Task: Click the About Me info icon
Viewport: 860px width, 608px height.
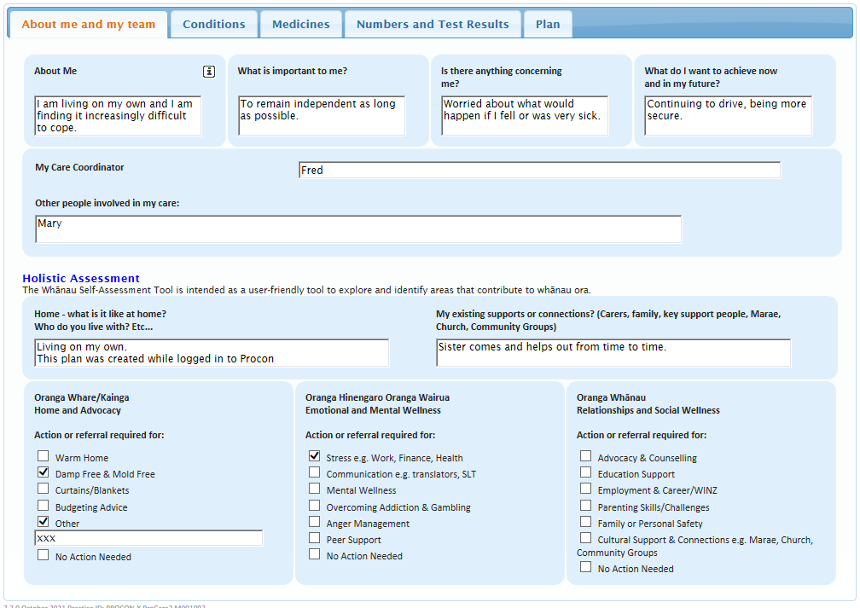Action: [209, 72]
